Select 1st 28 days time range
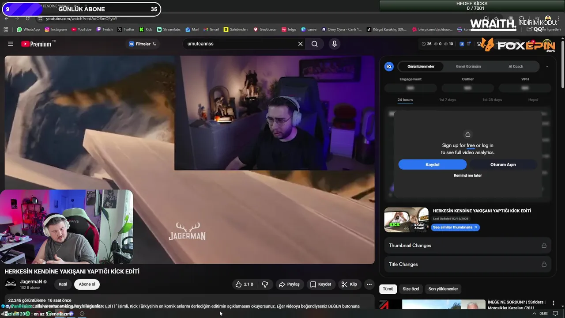565x318 pixels. pyautogui.click(x=492, y=100)
